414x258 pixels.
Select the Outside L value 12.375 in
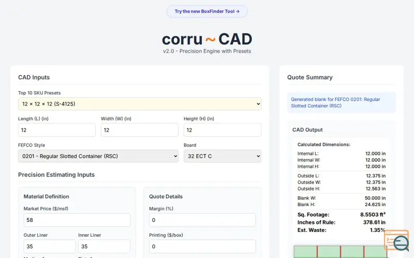point(376,175)
